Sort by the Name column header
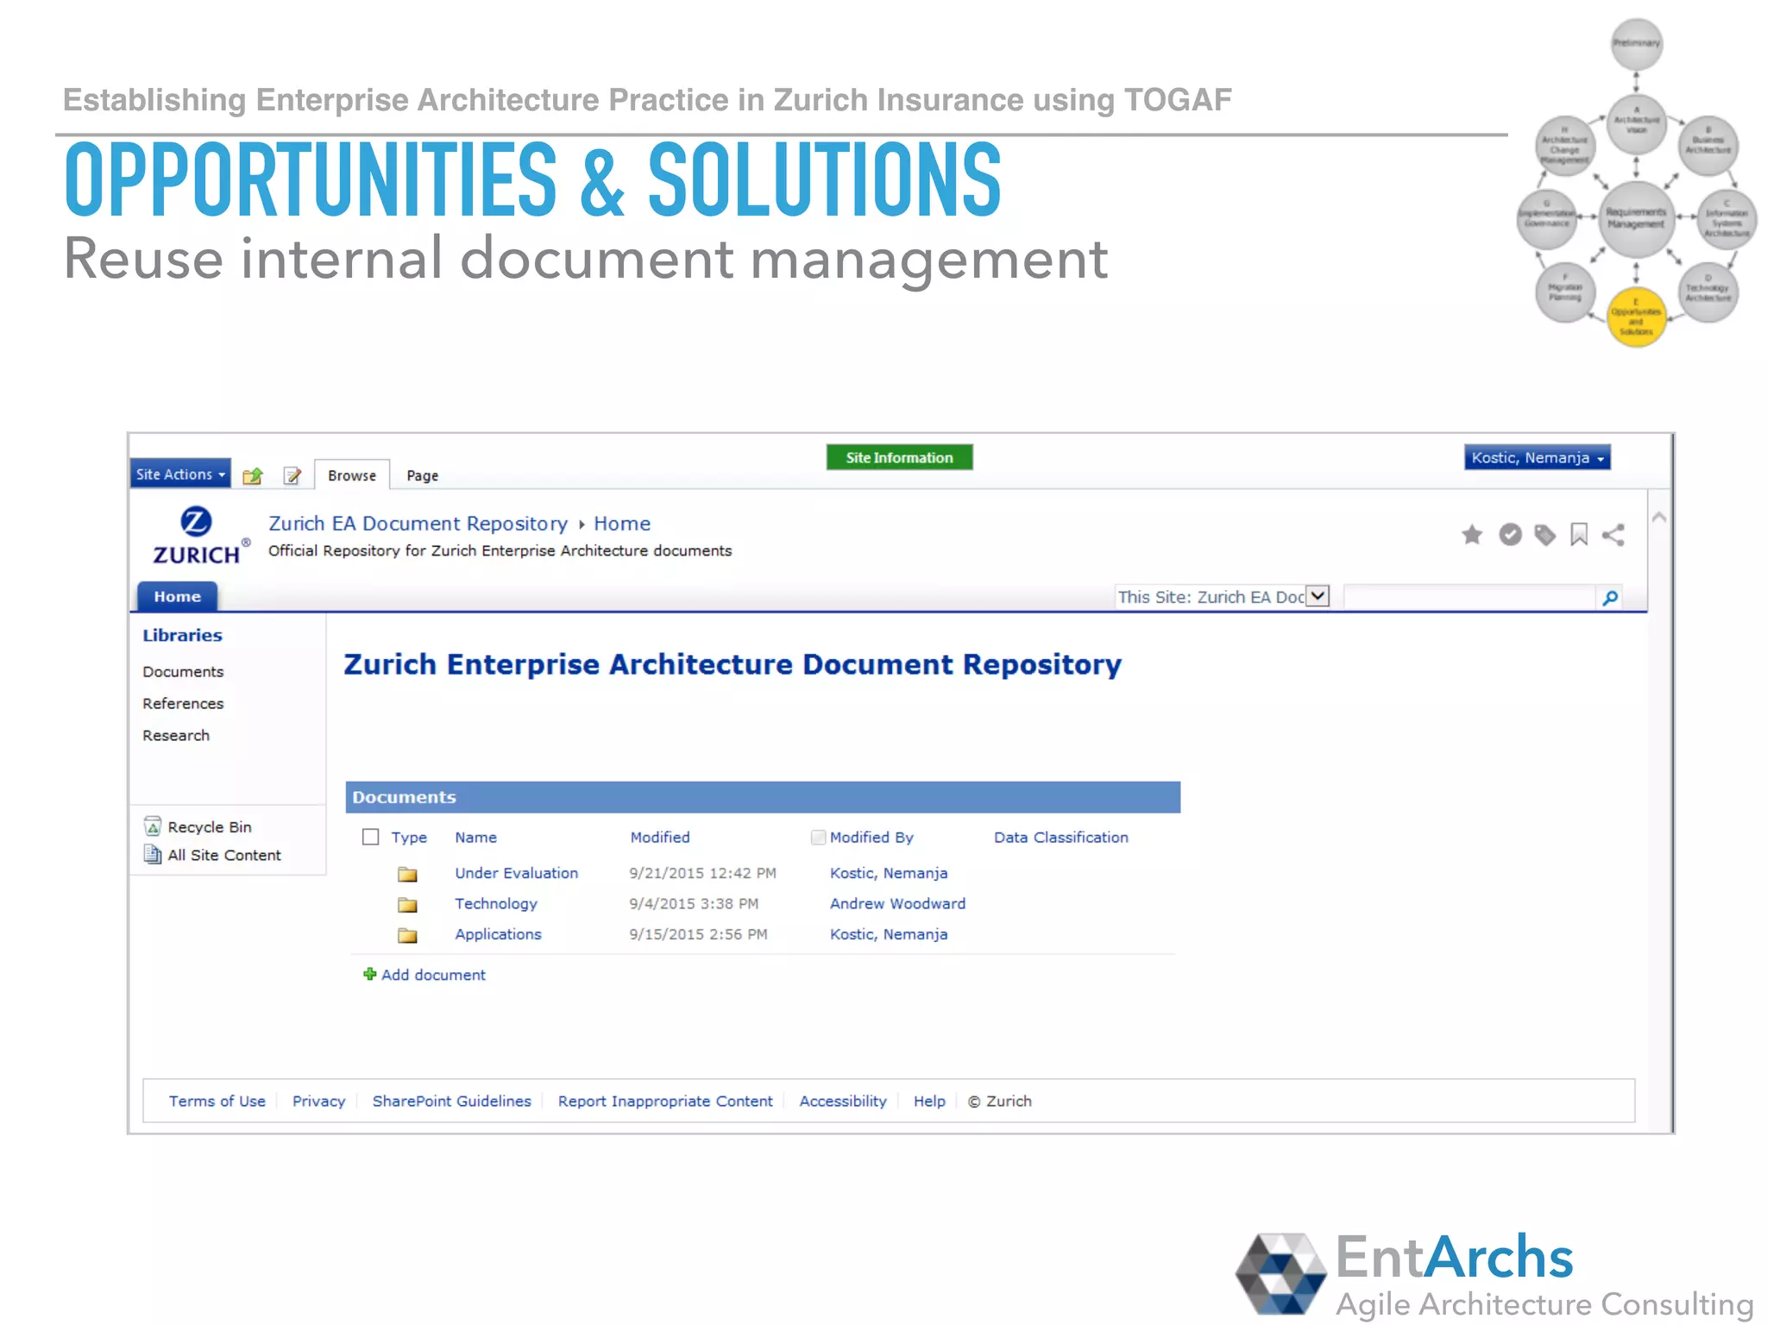This screenshot has width=1767, height=1325. pyautogui.click(x=476, y=838)
